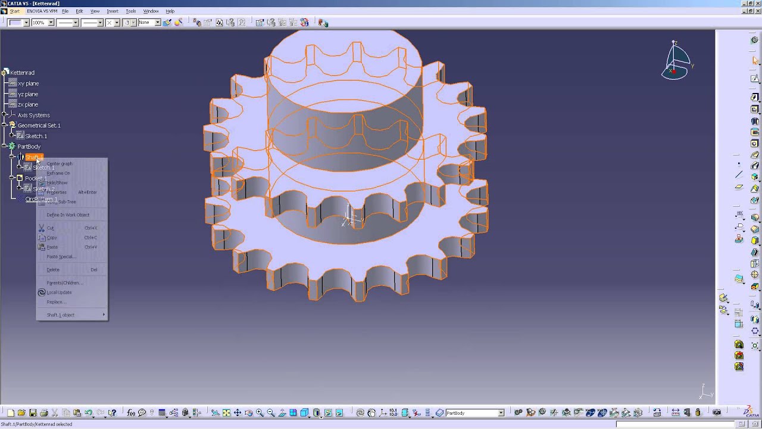Collapse the Geometrical Set.1 tree node
The image size is (762, 429).
(5, 125)
